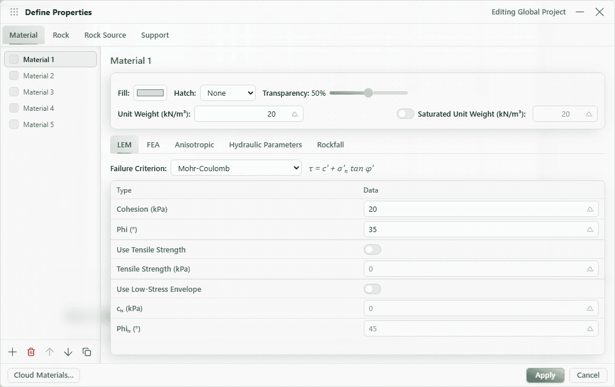Click the red delete material trash icon

pos(31,352)
